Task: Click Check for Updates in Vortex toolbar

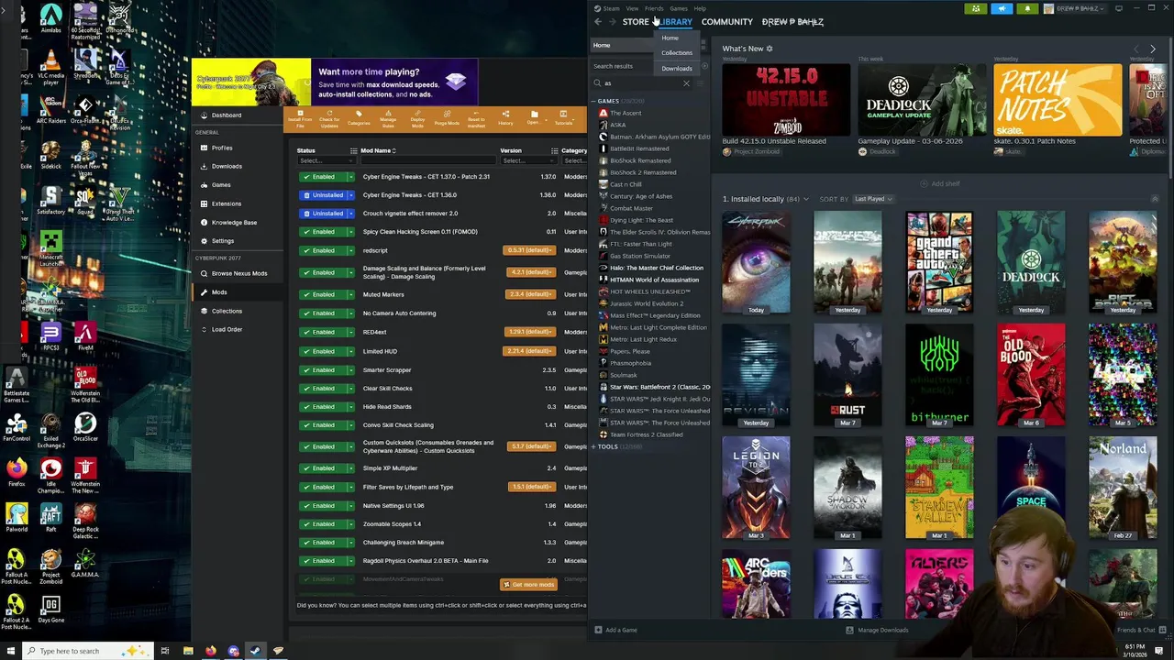Action: pyautogui.click(x=329, y=118)
